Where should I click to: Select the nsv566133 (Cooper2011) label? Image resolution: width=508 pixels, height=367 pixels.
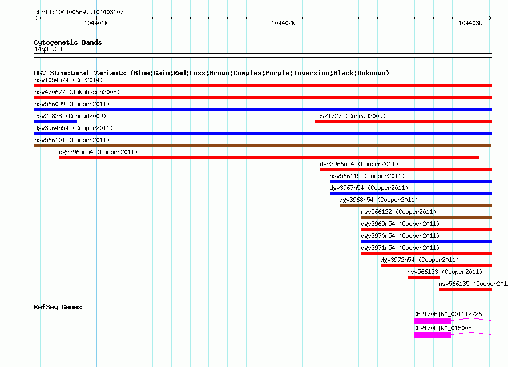pos(445,272)
